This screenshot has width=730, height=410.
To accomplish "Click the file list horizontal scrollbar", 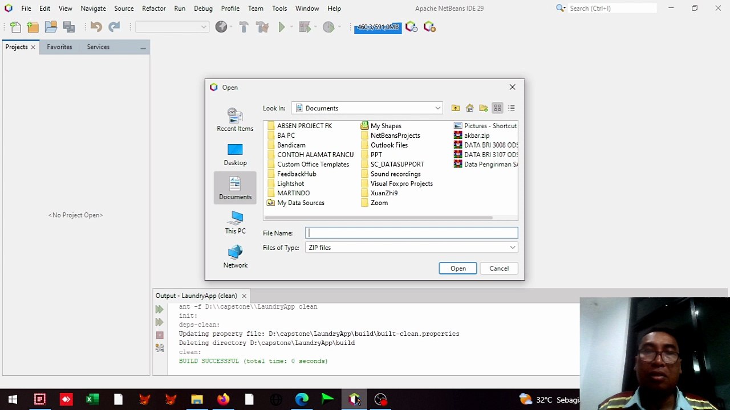I will point(378,218).
